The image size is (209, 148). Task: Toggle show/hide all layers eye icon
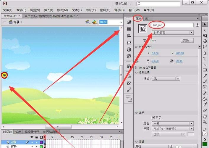[32, 137]
